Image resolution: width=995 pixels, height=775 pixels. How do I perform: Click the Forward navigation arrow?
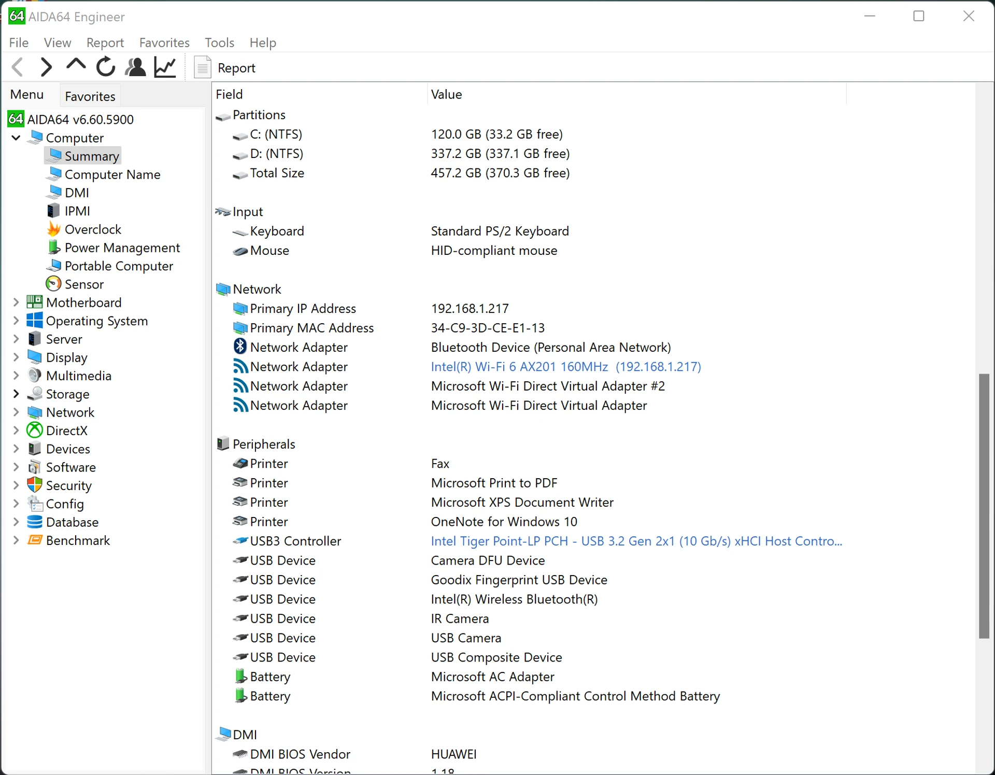[46, 67]
